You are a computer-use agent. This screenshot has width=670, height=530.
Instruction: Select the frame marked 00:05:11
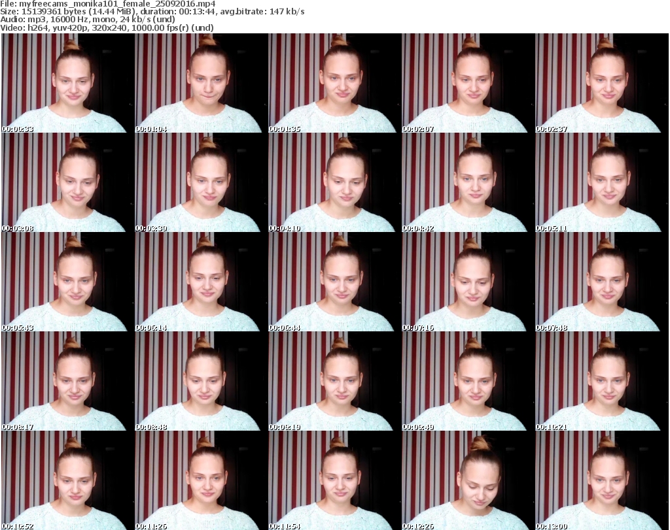(601, 182)
